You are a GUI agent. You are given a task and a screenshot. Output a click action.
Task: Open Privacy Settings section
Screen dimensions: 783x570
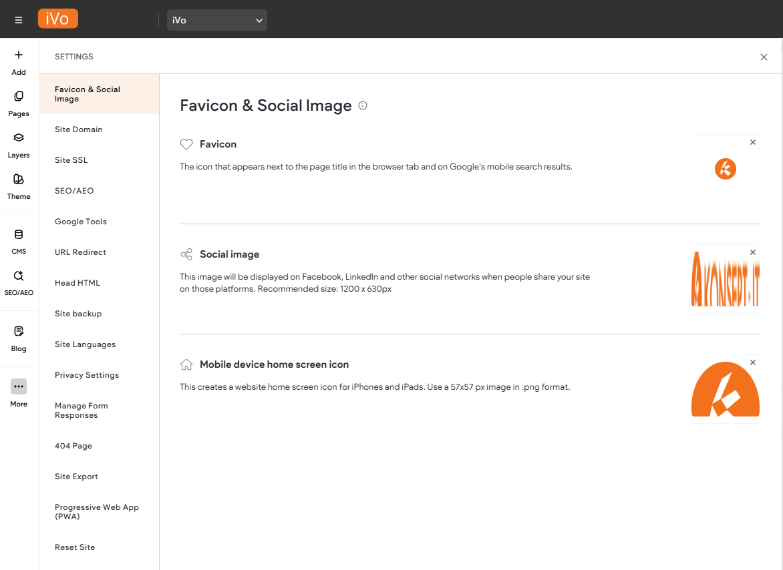[x=87, y=375]
